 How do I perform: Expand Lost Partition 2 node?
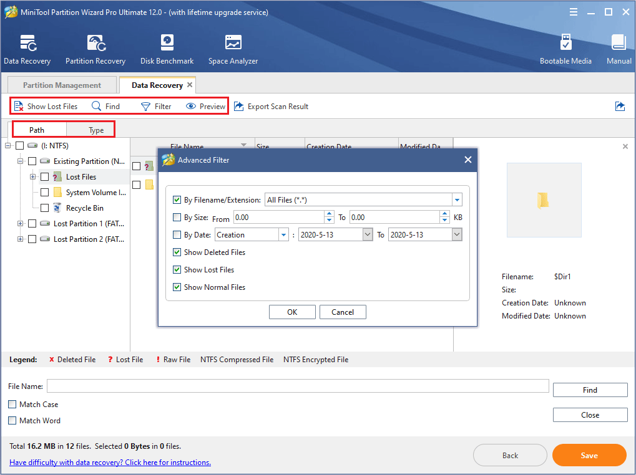coord(20,239)
